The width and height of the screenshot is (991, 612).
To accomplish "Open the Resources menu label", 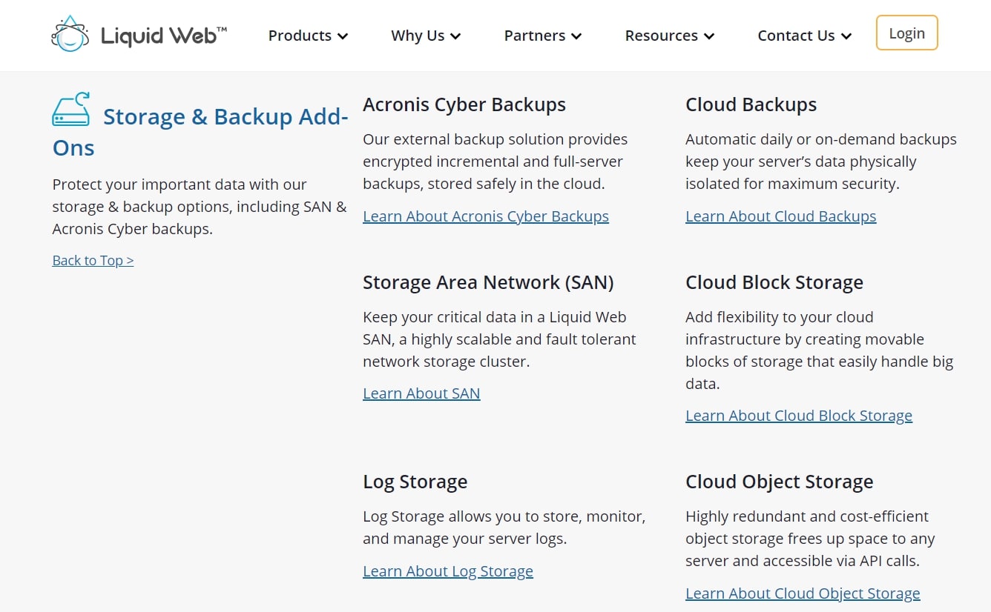I will [x=662, y=36].
